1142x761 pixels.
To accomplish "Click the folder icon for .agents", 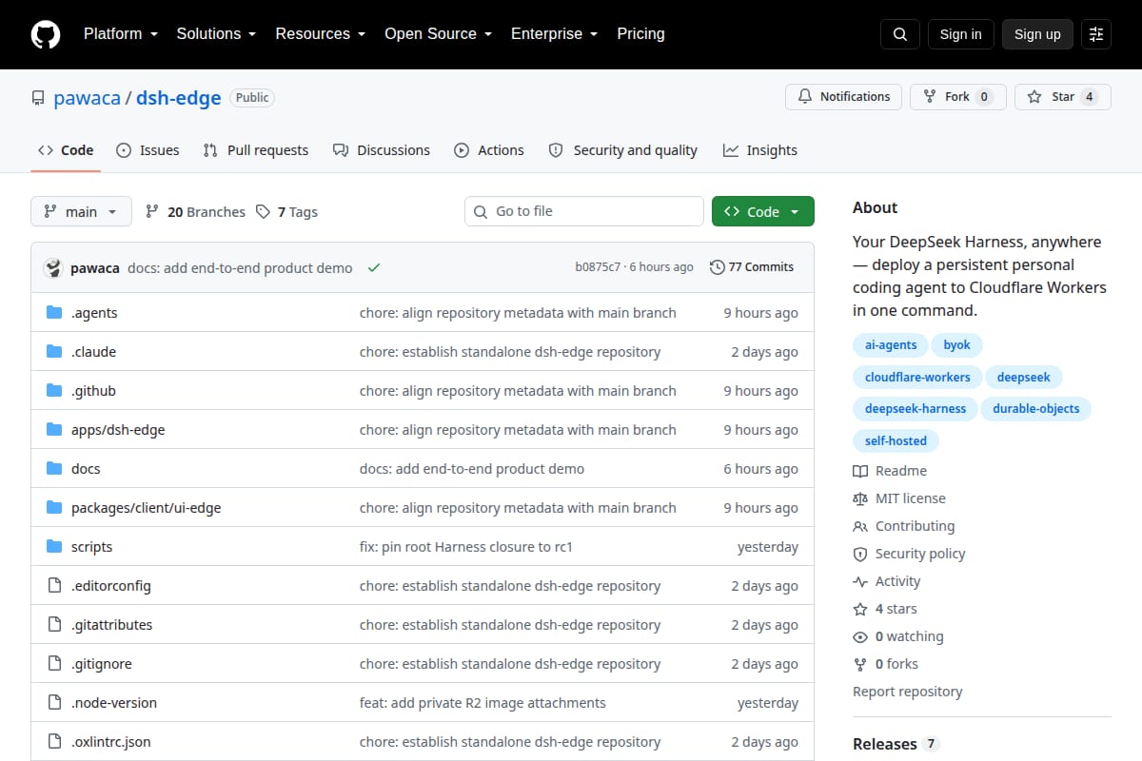I will tap(54, 313).
